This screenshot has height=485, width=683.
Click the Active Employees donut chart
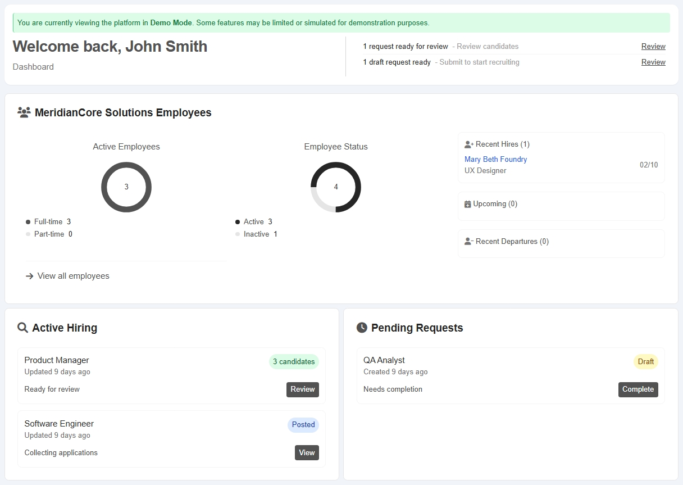pyautogui.click(x=126, y=187)
